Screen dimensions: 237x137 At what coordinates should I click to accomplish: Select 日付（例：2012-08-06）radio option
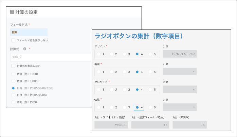pos(13,95)
